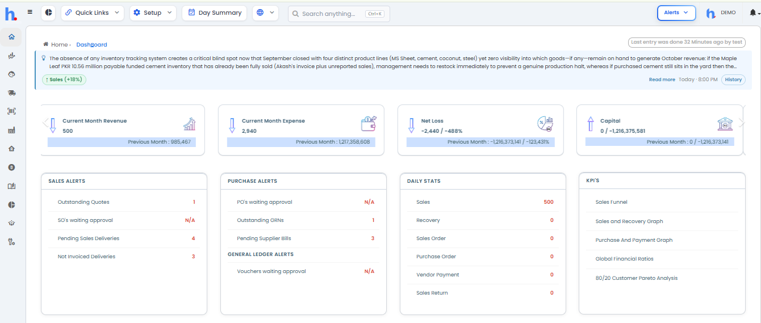The width and height of the screenshot is (761, 323).
Task: Expand the Quick Links dropdown
Action: tap(93, 12)
